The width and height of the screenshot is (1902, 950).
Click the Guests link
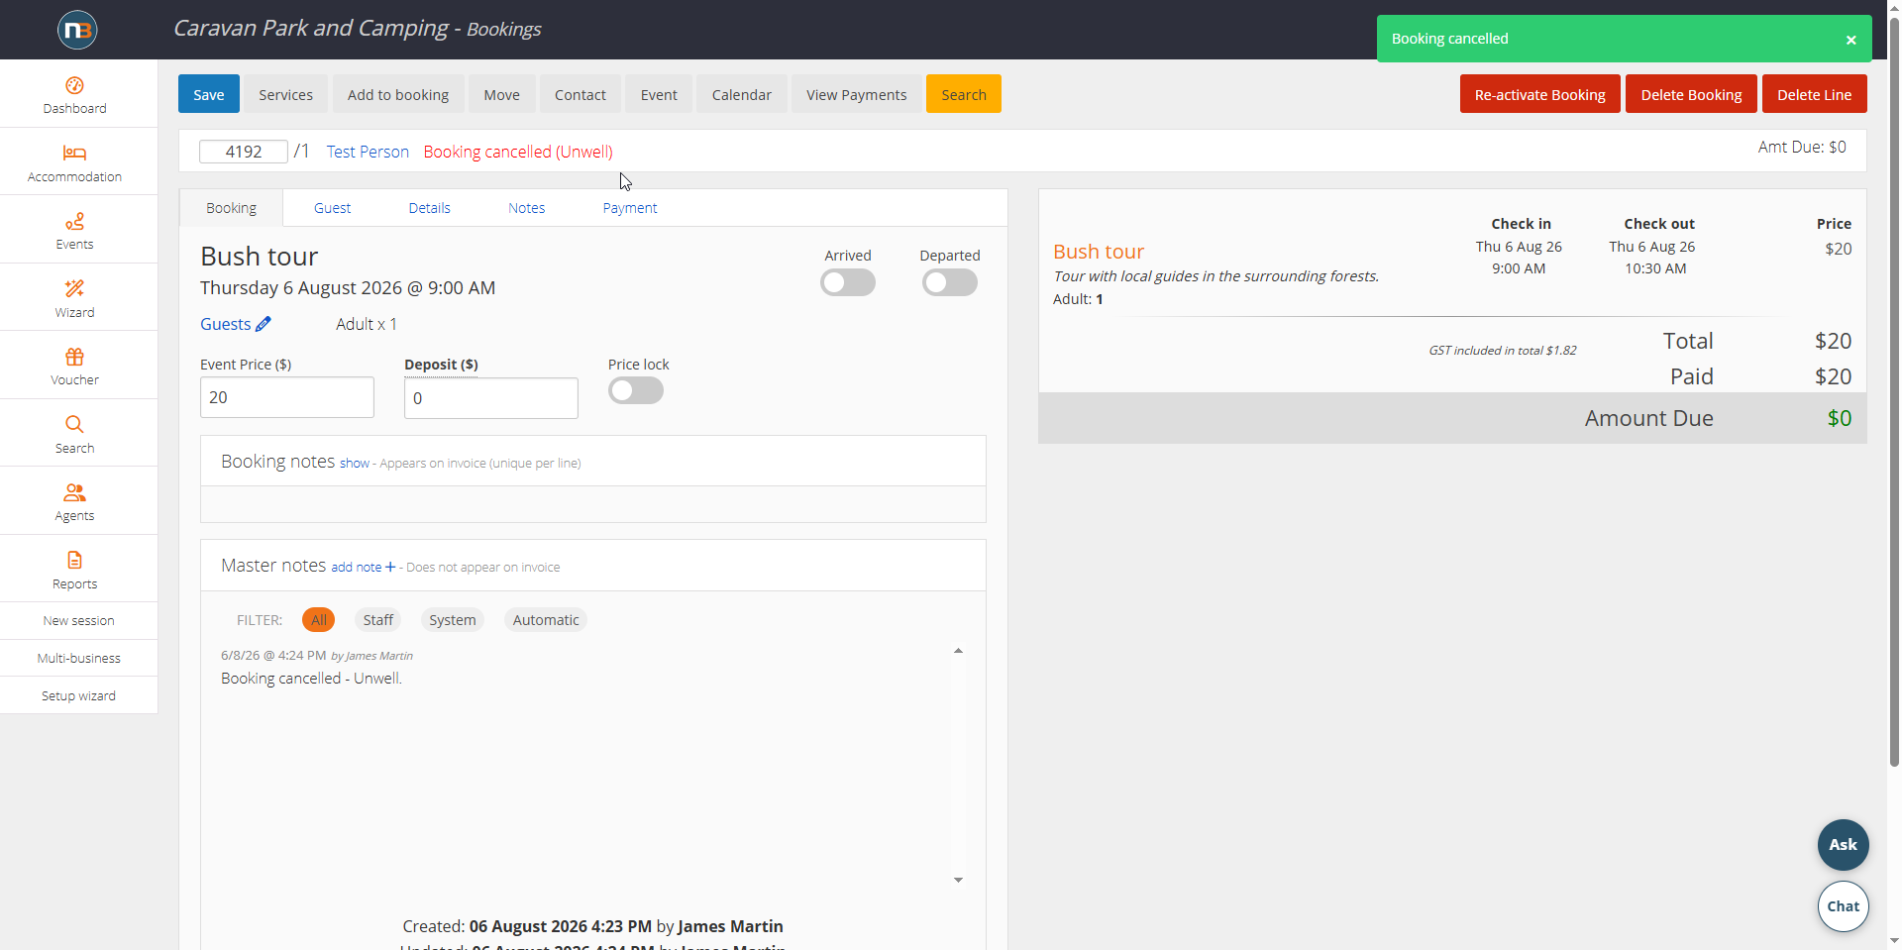tap(225, 324)
